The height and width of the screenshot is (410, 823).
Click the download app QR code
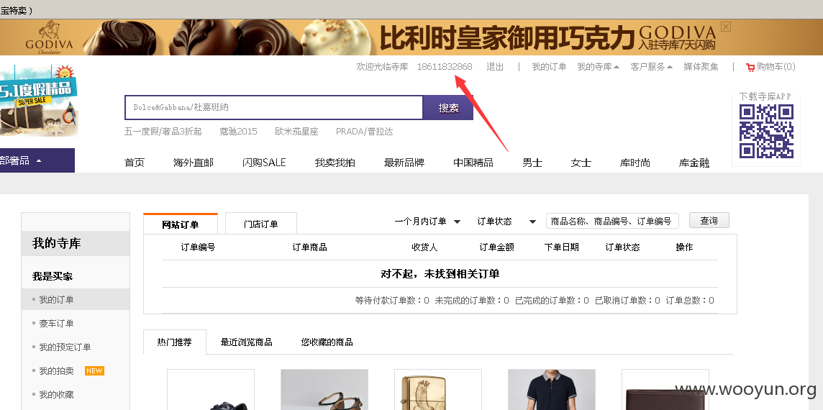pyautogui.click(x=766, y=131)
